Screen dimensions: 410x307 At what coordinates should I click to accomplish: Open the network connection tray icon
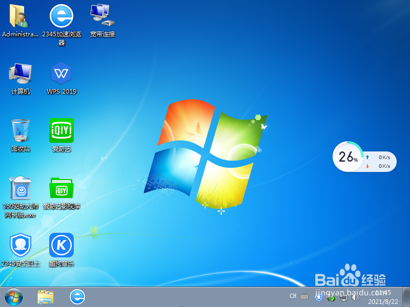343,297
